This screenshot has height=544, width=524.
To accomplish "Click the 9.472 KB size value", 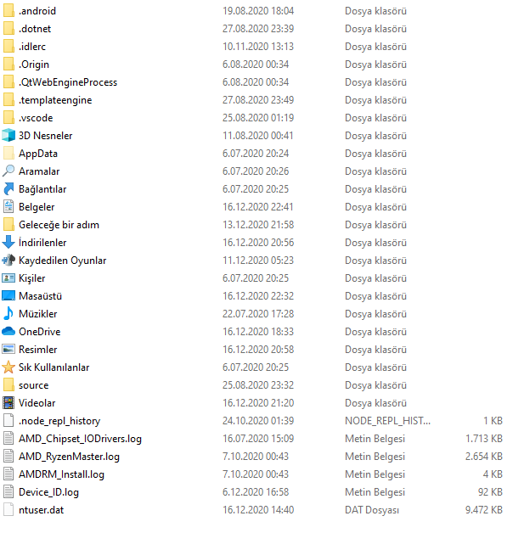I will click(x=484, y=510).
